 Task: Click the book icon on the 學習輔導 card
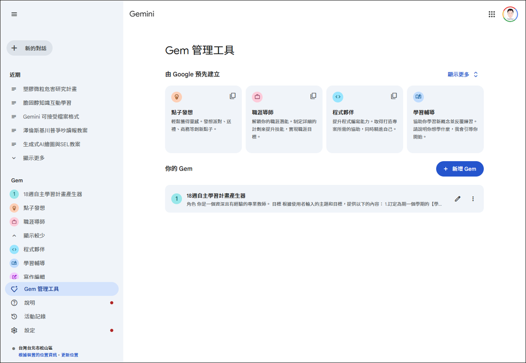(x=418, y=97)
